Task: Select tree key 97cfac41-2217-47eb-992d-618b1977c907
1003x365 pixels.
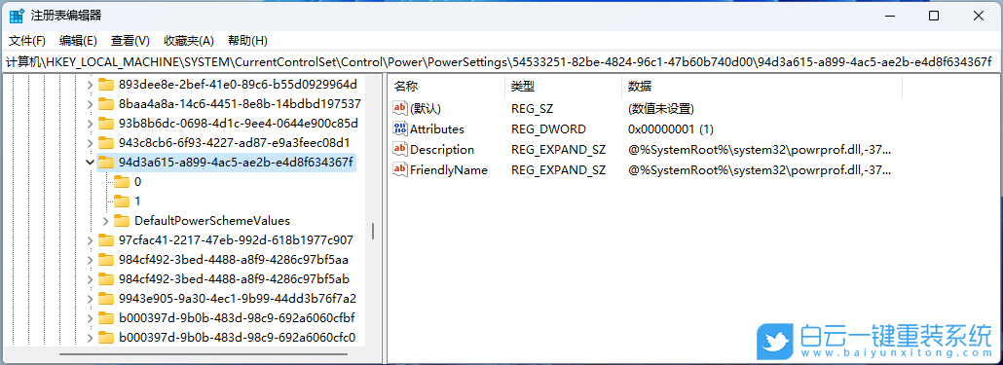Action: click(236, 240)
